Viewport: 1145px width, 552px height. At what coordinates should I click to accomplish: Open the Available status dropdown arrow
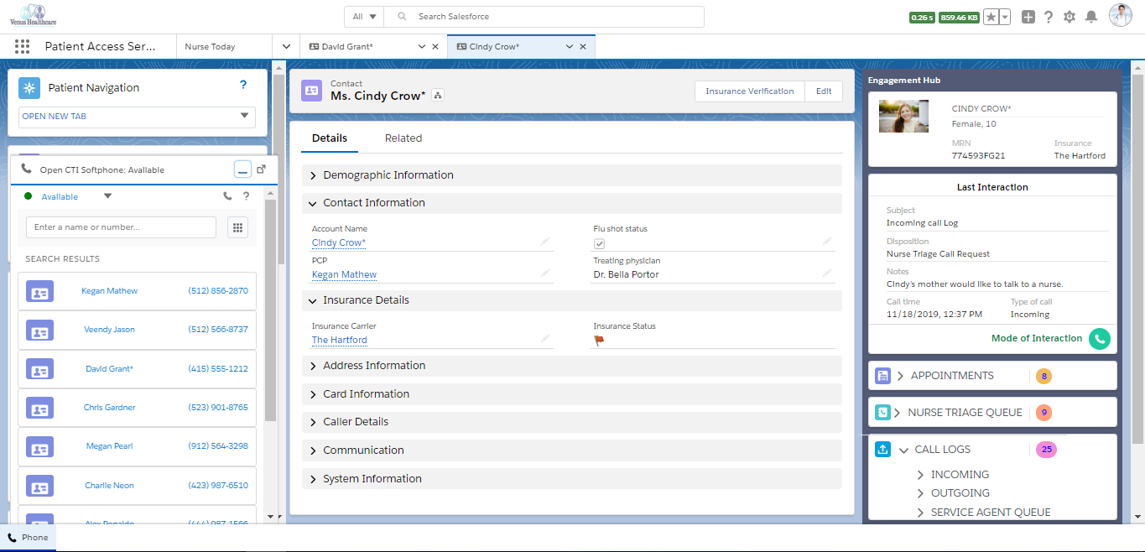point(107,196)
